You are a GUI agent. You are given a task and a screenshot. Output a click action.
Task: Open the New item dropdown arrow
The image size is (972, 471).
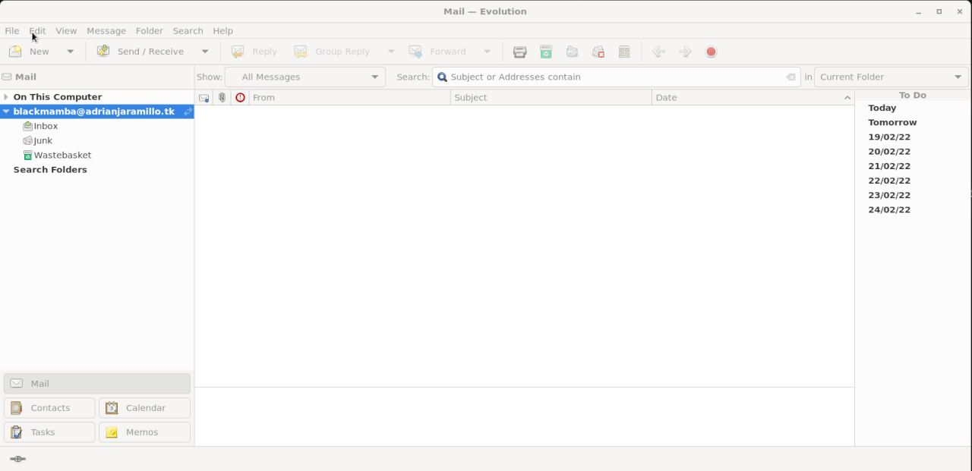[x=71, y=52]
